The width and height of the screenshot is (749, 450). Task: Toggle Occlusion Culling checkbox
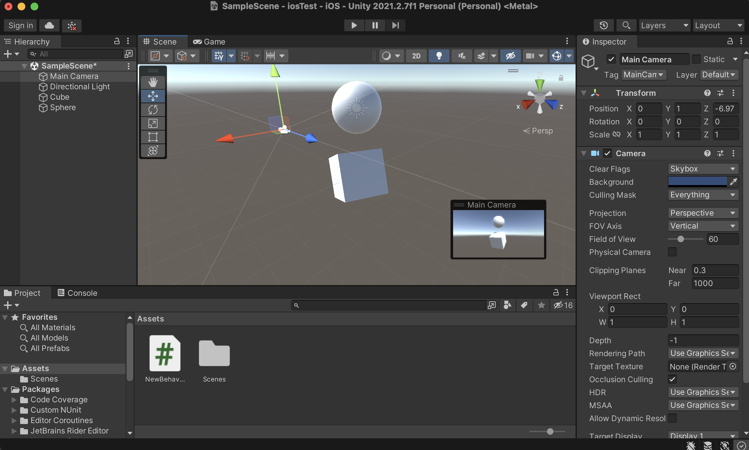pyautogui.click(x=672, y=379)
